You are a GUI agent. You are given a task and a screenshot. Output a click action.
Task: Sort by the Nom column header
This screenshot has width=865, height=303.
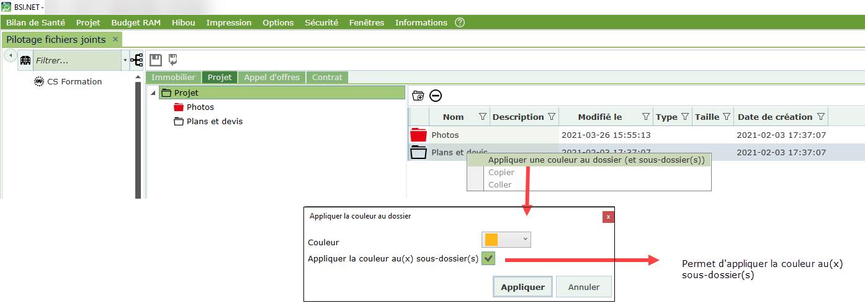click(x=454, y=117)
